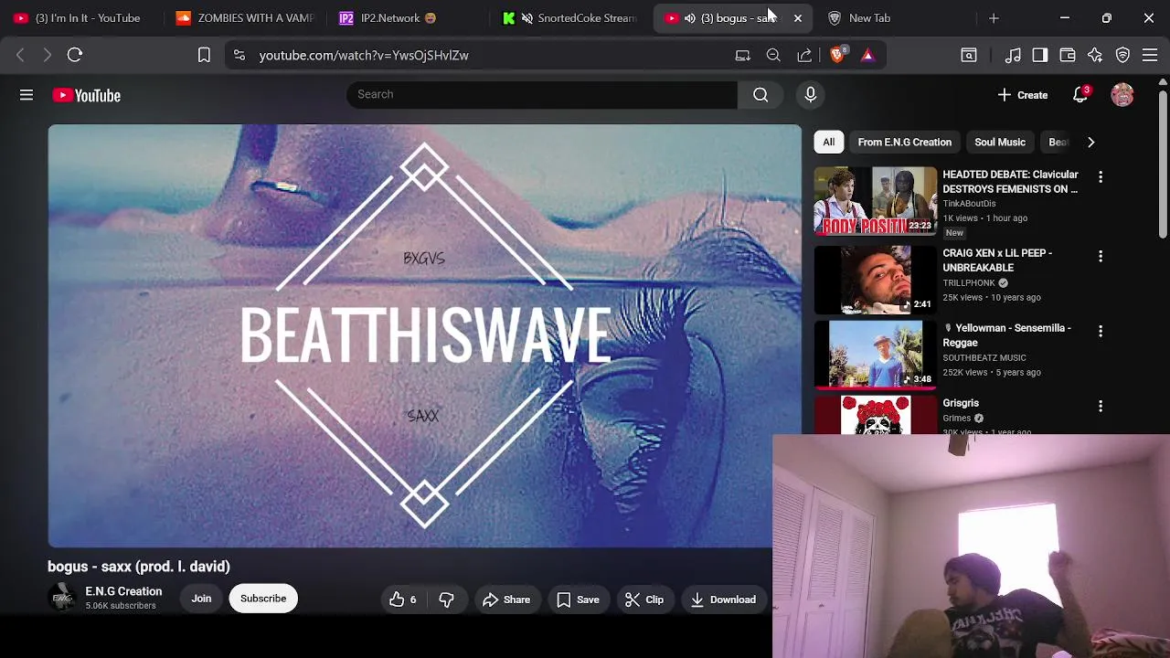Switch to ZOMBIES WITH A VAMP tab
The height and width of the screenshot is (658, 1170).
tap(244, 18)
